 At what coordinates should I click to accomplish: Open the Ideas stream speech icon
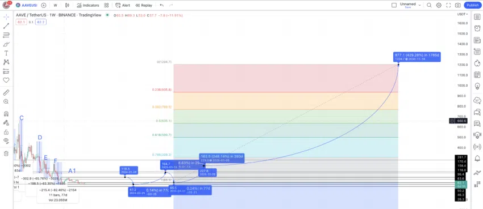(x=477, y=123)
